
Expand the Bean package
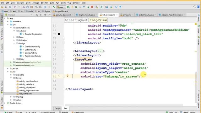[x=14, y=37]
